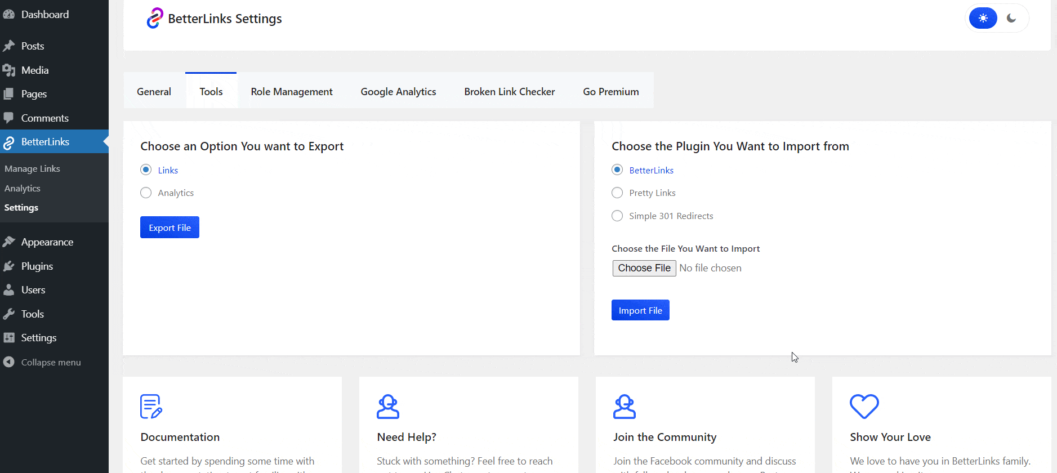Open the Tools settings tab
Viewport: 1057px width, 473px height.
(x=211, y=91)
